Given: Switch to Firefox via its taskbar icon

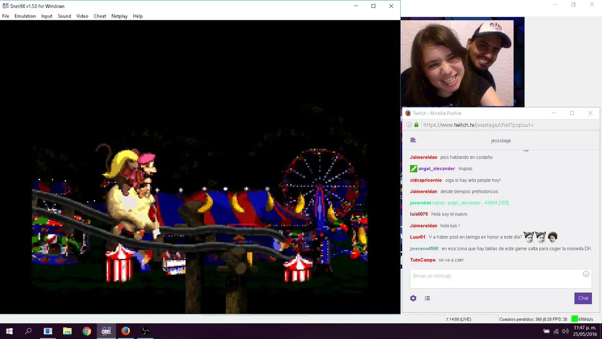Looking at the screenshot, I should coord(125,331).
